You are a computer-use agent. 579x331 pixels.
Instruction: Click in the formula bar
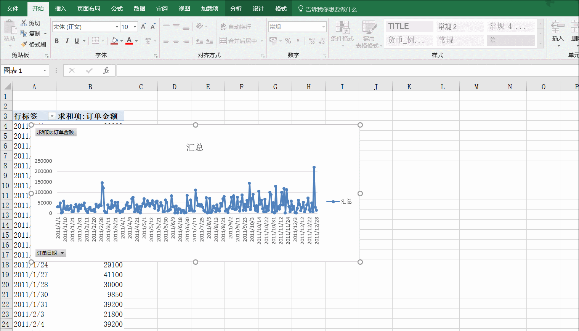pos(347,70)
